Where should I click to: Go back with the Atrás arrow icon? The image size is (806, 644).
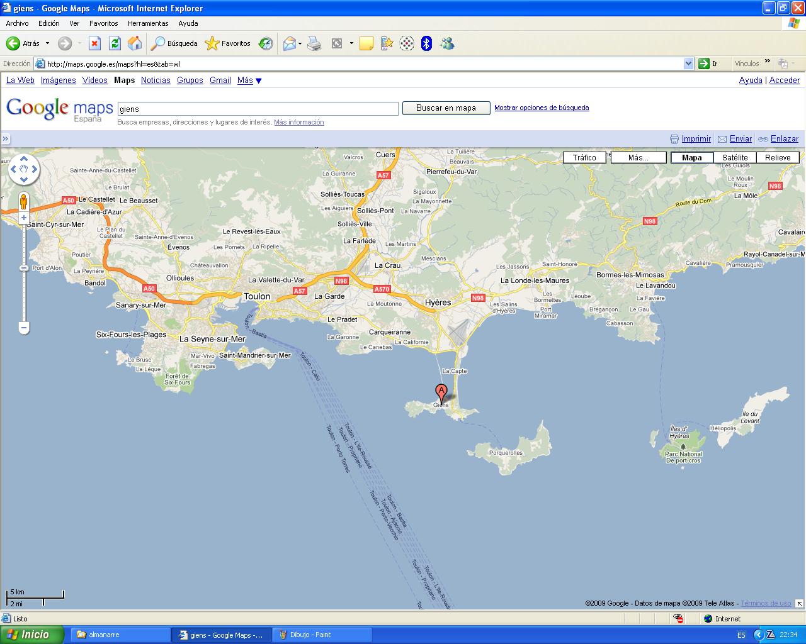coord(13,43)
